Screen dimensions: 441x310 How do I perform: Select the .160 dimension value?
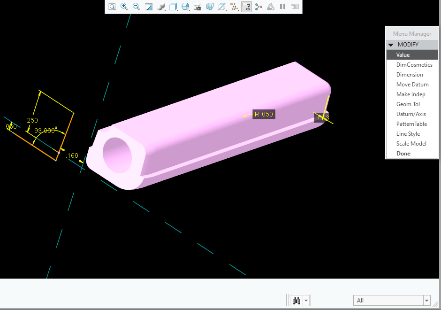[72, 155]
